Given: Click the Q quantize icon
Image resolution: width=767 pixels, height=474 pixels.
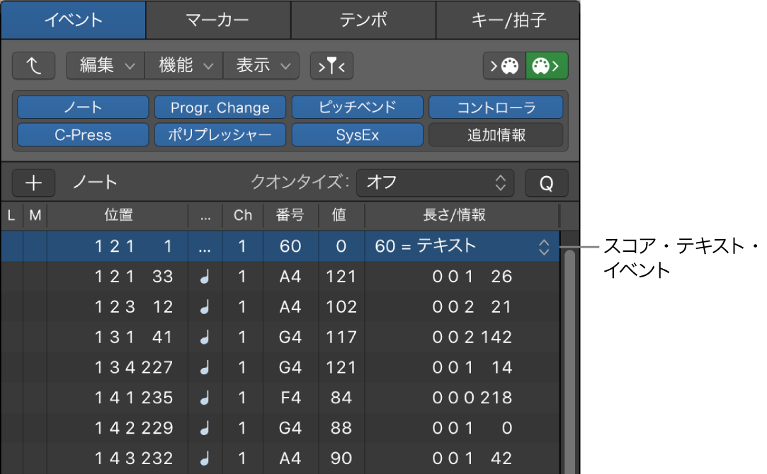Looking at the screenshot, I should pyautogui.click(x=545, y=183).
